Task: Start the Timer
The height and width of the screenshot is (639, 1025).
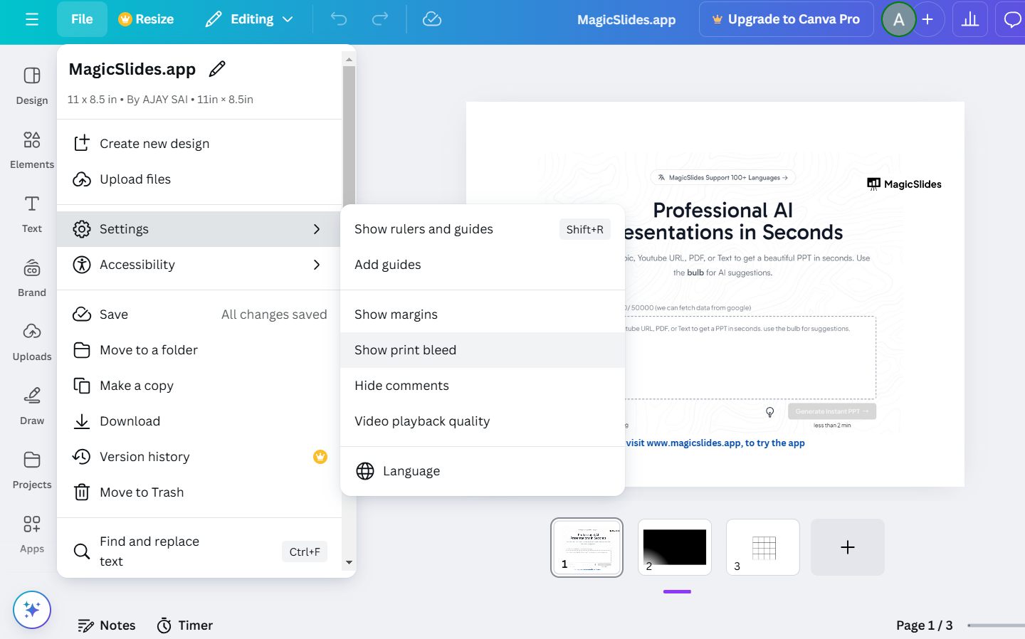Action: point(185,625)
